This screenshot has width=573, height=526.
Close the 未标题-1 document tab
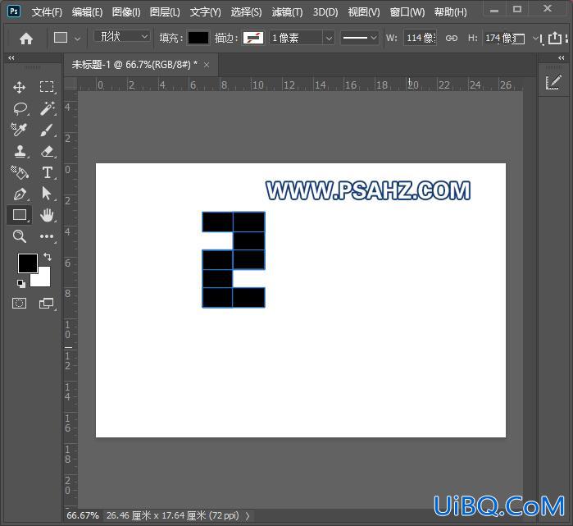(x=207, y=65)
